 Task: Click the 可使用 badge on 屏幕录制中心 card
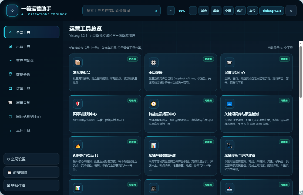click(284, 59)
